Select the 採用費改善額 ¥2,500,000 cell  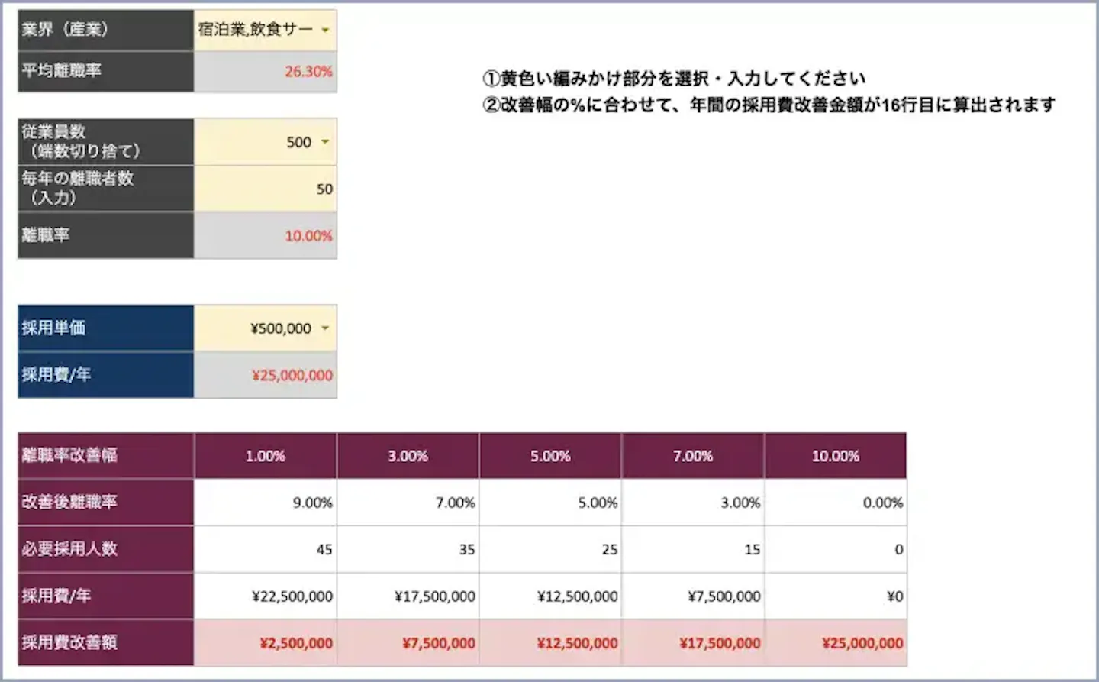[x=266, y=643]
